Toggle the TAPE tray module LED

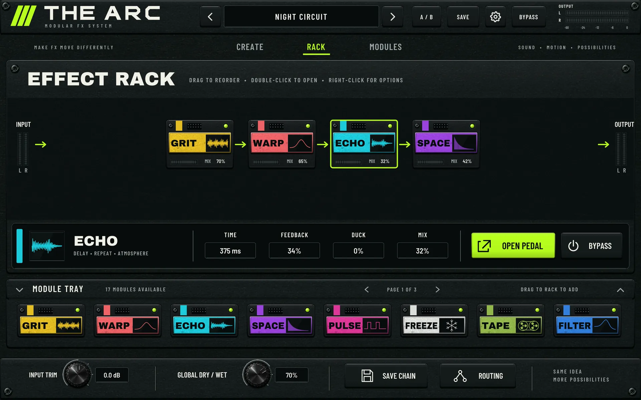pos(537,310)
